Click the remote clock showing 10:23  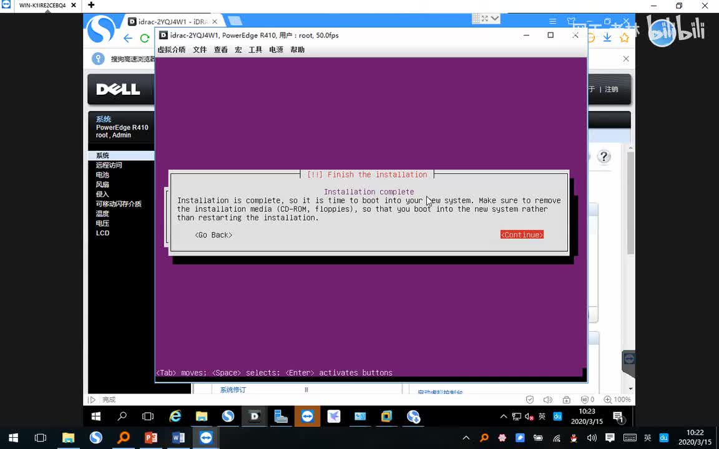point(587,416)
